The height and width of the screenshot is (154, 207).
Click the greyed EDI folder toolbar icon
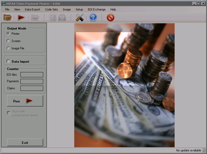(x=35, y=18)
